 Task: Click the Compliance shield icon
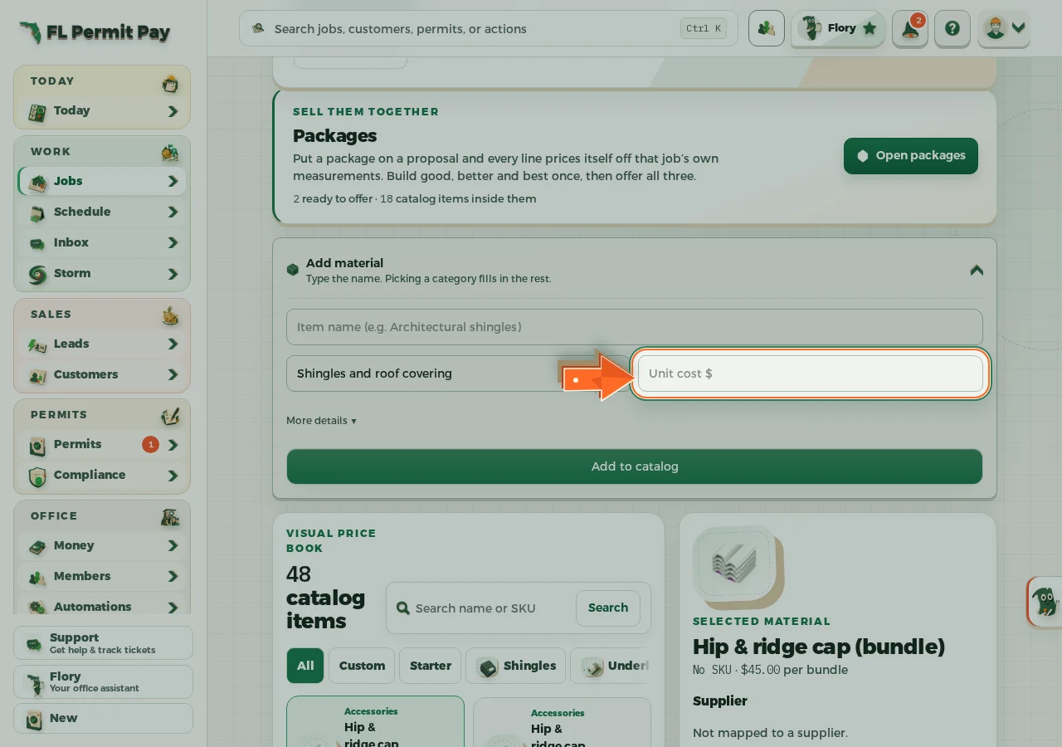pos(37,476)
